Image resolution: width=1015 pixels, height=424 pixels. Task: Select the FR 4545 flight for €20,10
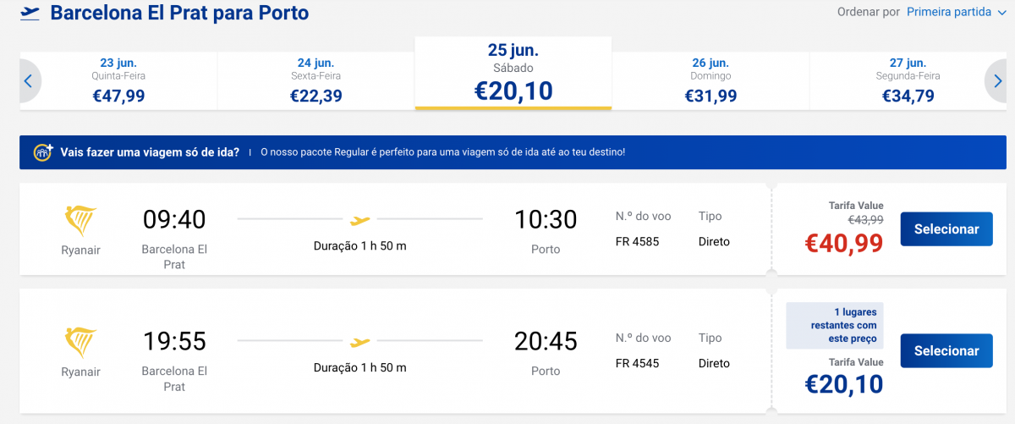tap(946, 350)
